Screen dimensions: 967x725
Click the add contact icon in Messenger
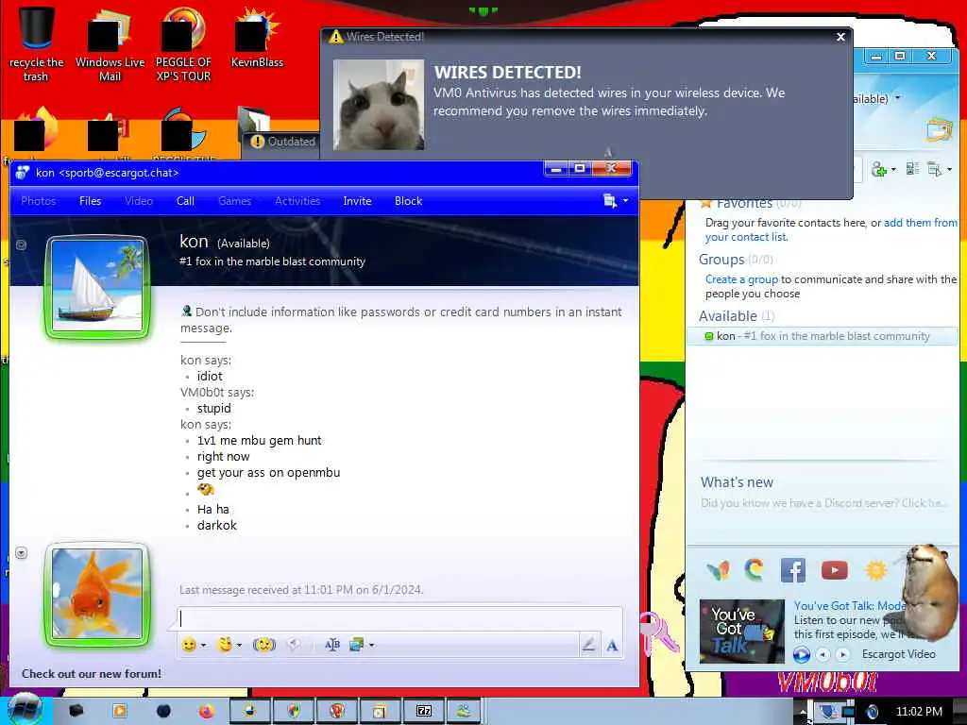878,169
